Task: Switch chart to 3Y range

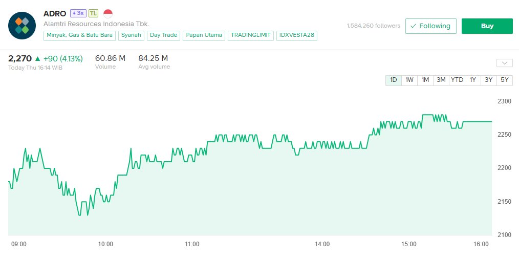Action: (x=489, y=80)
